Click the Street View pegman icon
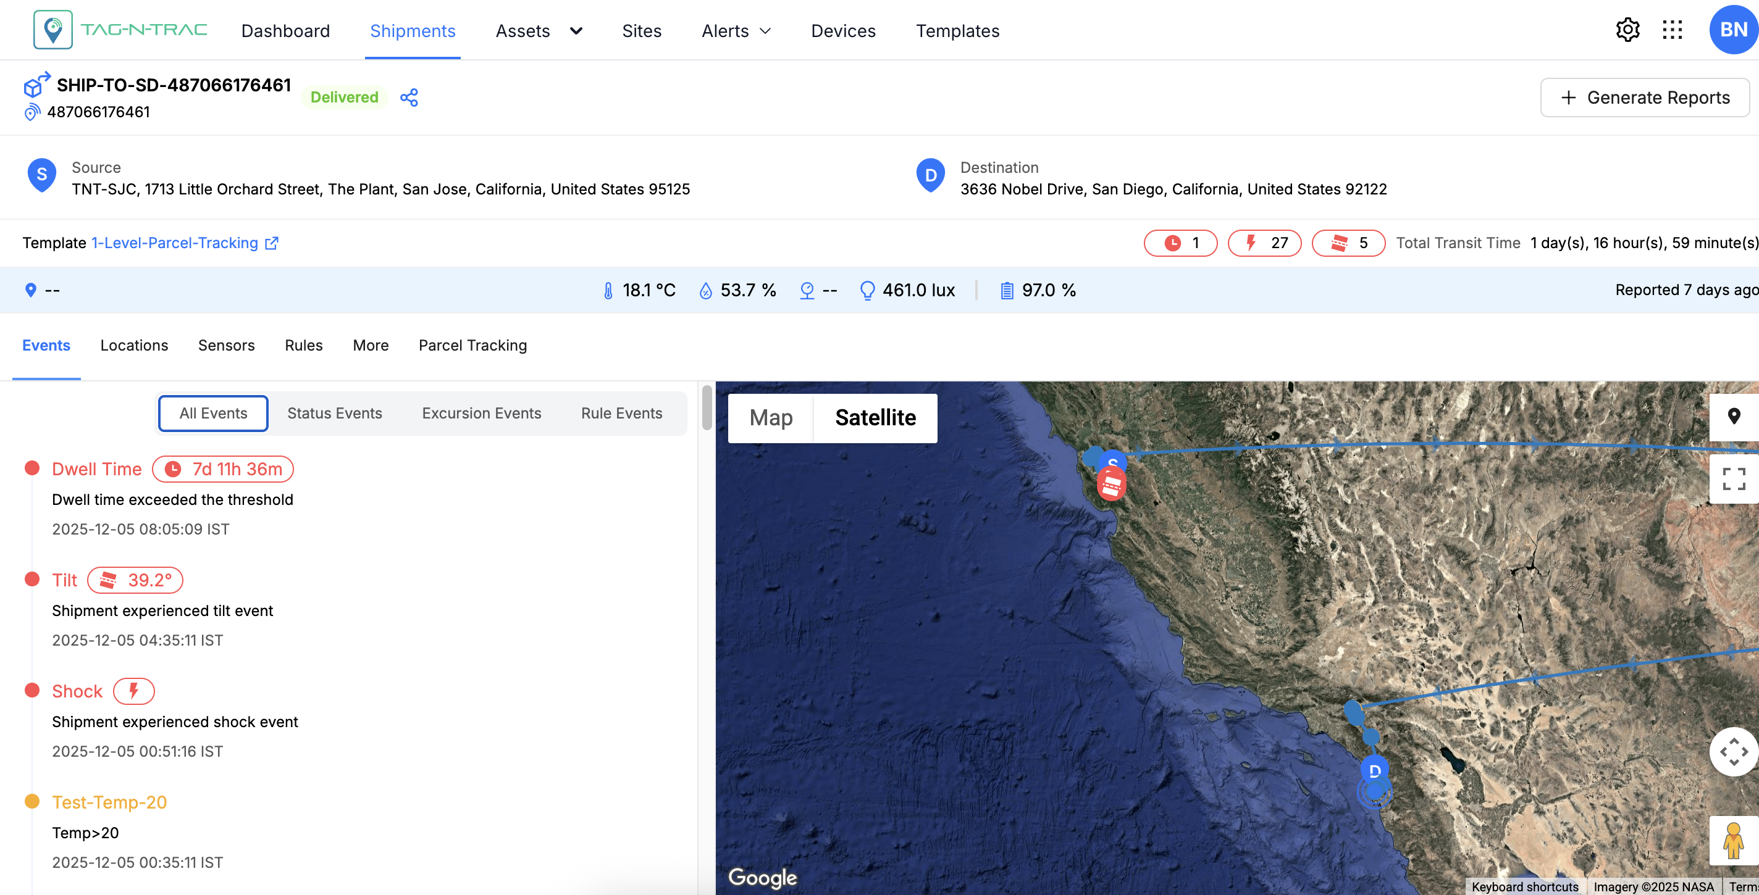Viewport: 1759px width, 895px height. point(1733,841)
